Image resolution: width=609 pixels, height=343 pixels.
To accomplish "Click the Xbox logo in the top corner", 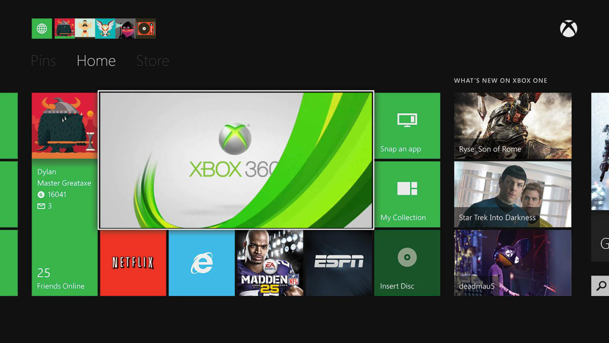I will pos(569,29).
